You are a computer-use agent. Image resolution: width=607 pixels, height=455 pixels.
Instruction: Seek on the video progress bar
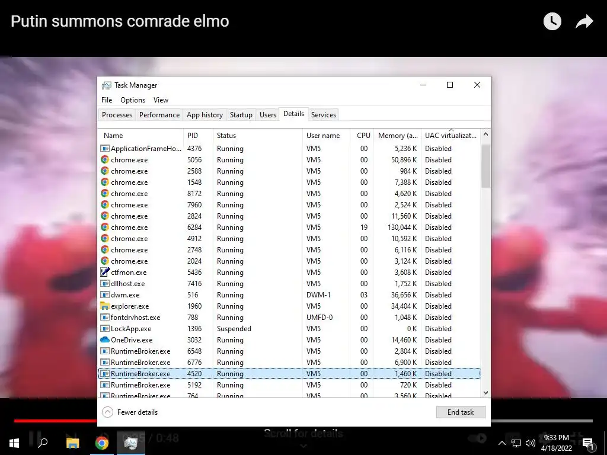click(x=303, y=421)
